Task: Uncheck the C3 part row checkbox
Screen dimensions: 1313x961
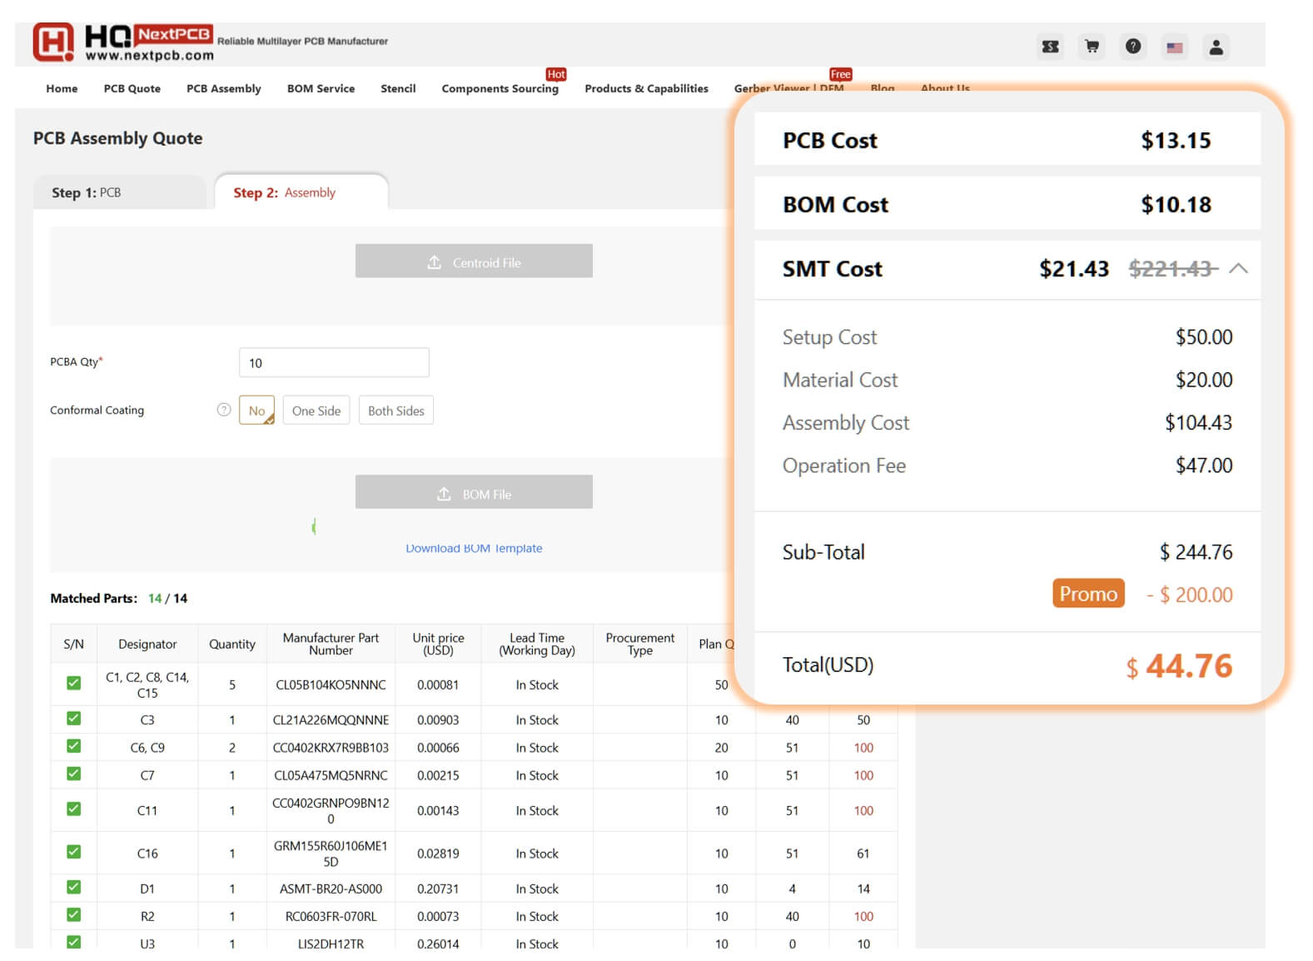Action: [x=74, y=719]
